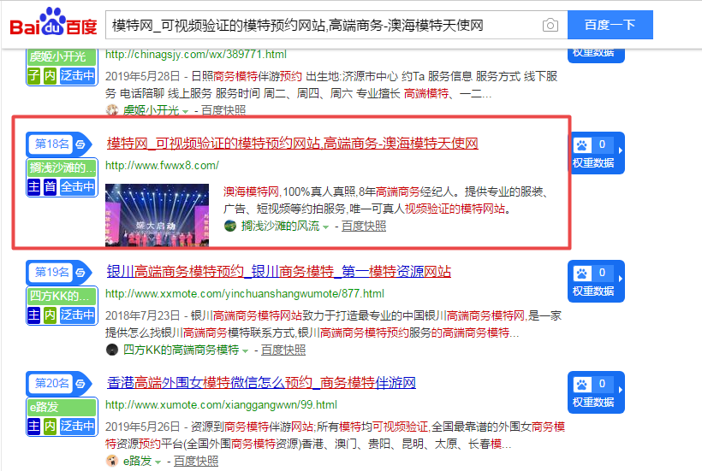Click refresh icon next to 第18名
This screenshot has height=471, width=702.
click(x=80, y=144)
